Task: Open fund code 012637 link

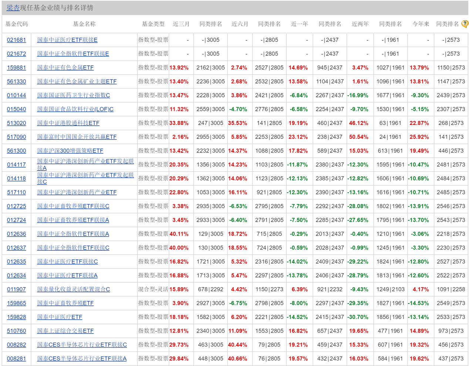Action: pyautogui.click(x=16, y=248)
